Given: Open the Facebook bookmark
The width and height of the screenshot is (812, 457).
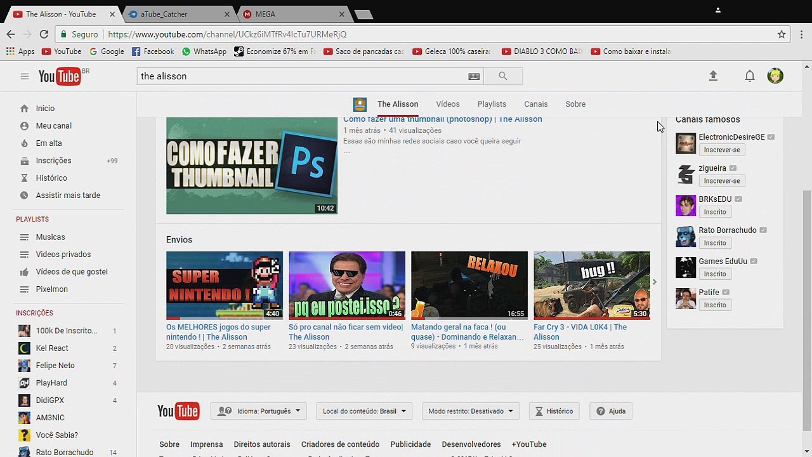Looking at the screenshot, I should click(153, 51).
